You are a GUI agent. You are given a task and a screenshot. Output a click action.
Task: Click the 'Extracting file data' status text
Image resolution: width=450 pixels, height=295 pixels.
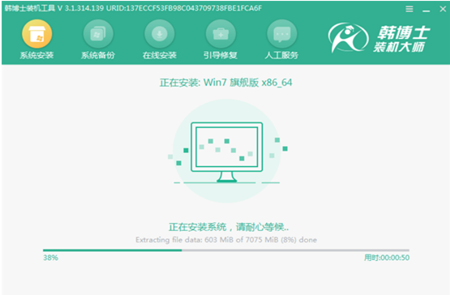click(x=226, y=240)
